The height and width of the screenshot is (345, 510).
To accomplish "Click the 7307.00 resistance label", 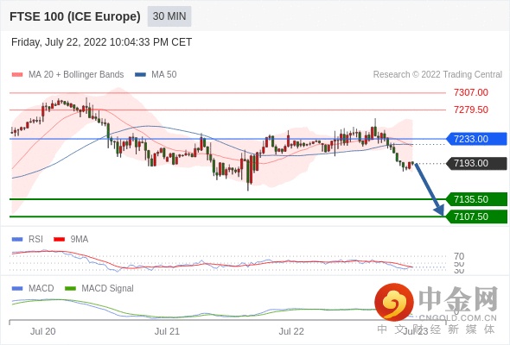I will point(471,92).
